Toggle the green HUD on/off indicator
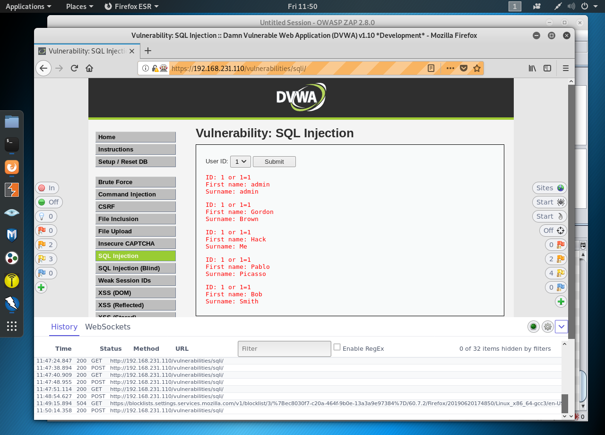 click(x=534, y=327)
